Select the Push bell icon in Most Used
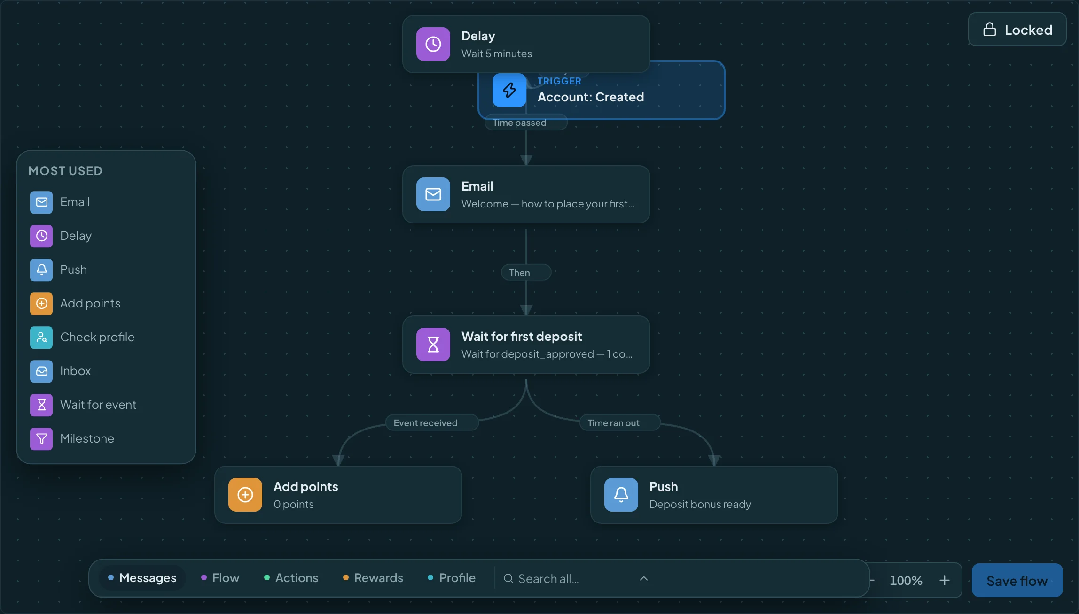The width and height of the screenshot is (1079, 614). (41, 269)
